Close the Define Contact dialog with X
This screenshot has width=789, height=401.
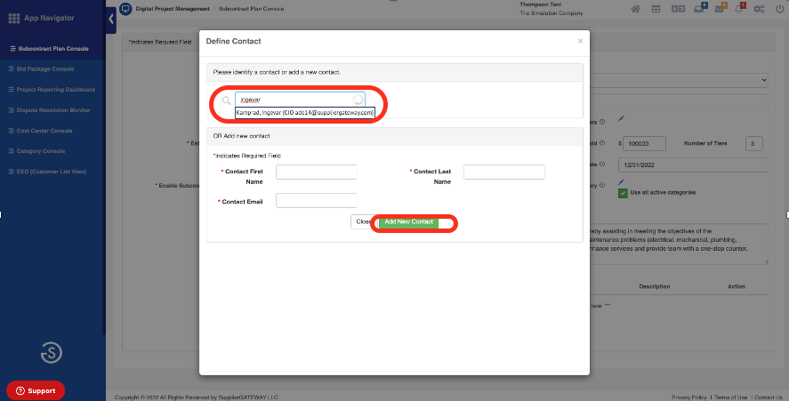(x=580, y=41)
